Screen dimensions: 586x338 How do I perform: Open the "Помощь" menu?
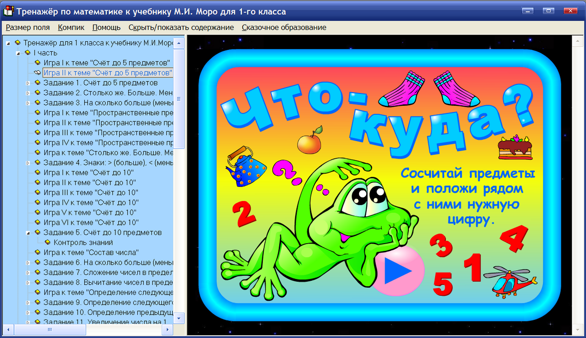click(x=107, y=27)
